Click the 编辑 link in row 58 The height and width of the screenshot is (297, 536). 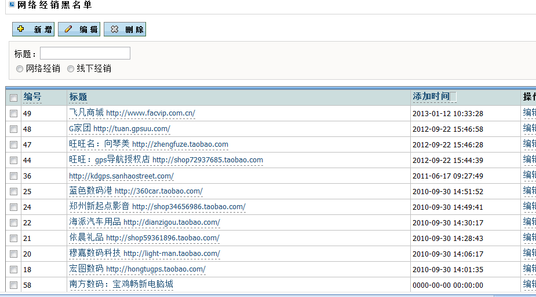530,284
